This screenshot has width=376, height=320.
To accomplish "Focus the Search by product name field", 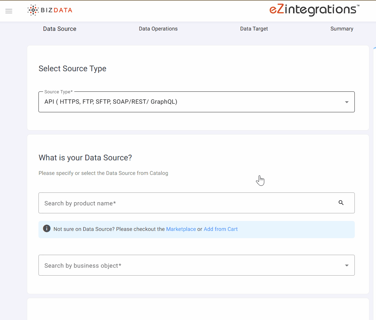I will click(186, 203).
